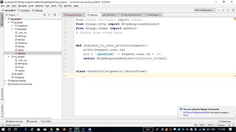Click the tool windows toggle icon bottom-left
Image resolution: width=236 pixels, height=132 pixels.
pos(3,125)
